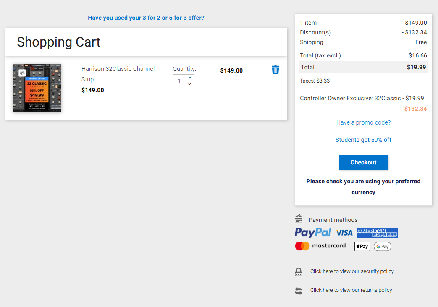438x307 pixels.
Task: Decrease quantity with the down arrow
Action: coord(190,84)
